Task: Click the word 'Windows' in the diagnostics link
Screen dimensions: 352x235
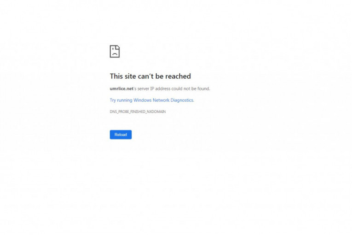Action: pyautogui.click(x=143, y=100)
